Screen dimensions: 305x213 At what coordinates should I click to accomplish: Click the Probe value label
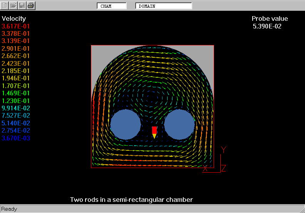(270, 18)
